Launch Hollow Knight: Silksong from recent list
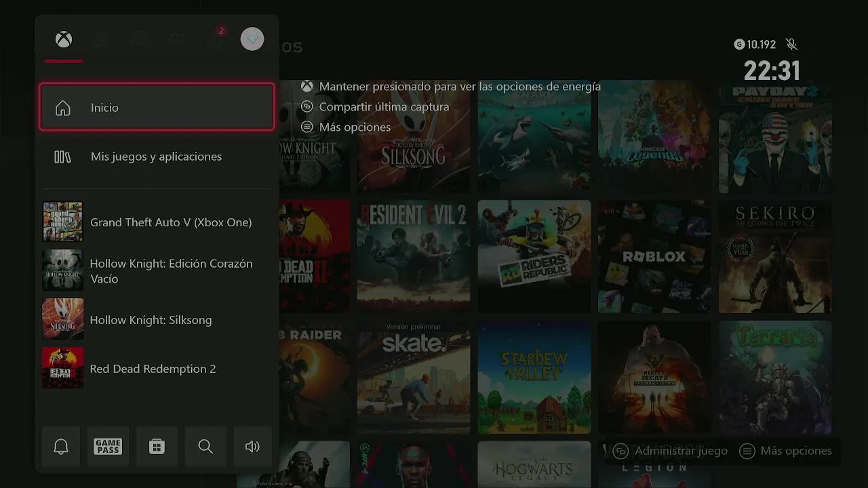Image resolution: width=868 pixels, height=488 pixels. 157,319
